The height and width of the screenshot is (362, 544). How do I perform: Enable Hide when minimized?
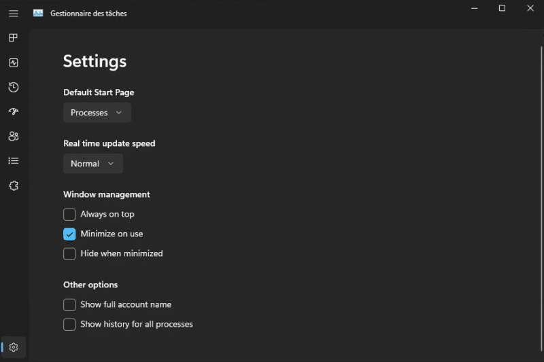69,254
